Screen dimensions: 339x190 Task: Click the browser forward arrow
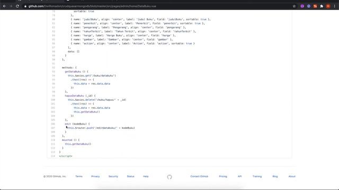11,6
